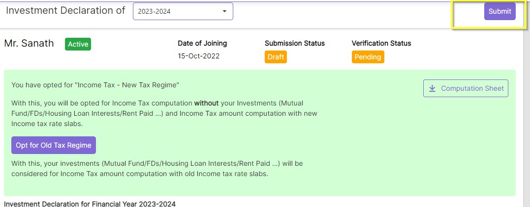Viewport: 530px width, 207px height.
Task: Click the Investment Declaration for Financial Year heading
Action: click(90, 204)
